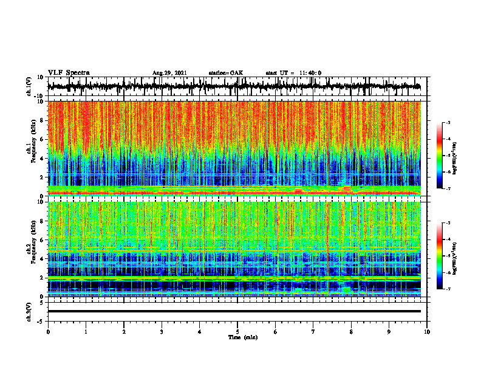Click the 2 kHz tick label on ch.1 frequency axis
Screen dimensions: 481x372
pos(42,177)
